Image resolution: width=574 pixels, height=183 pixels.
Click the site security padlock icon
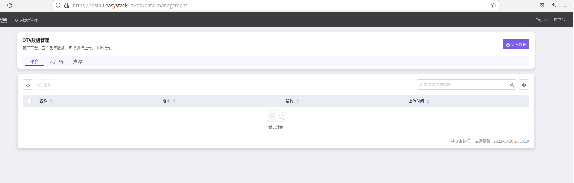click(67, 5)
